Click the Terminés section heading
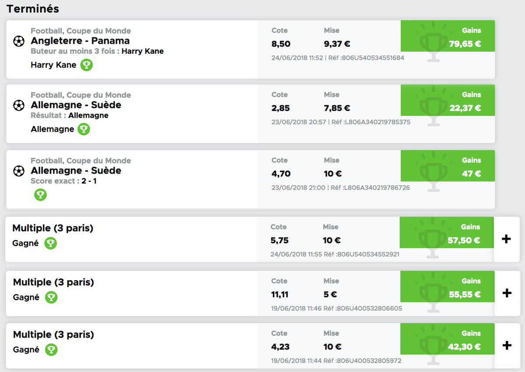The height and width of the screenshot is (372, 525). coord(33,9)
